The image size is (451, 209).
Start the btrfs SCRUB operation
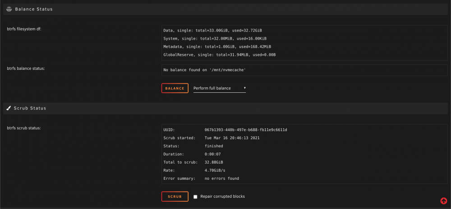point(175,196)
